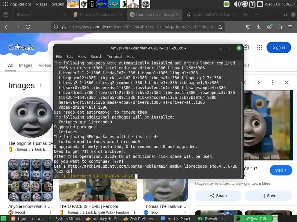Image resolution: width=297 pixels, height=222 pixels.
Task: Open Firefox tab list dropdown chevron
Action: pos(257,14)
